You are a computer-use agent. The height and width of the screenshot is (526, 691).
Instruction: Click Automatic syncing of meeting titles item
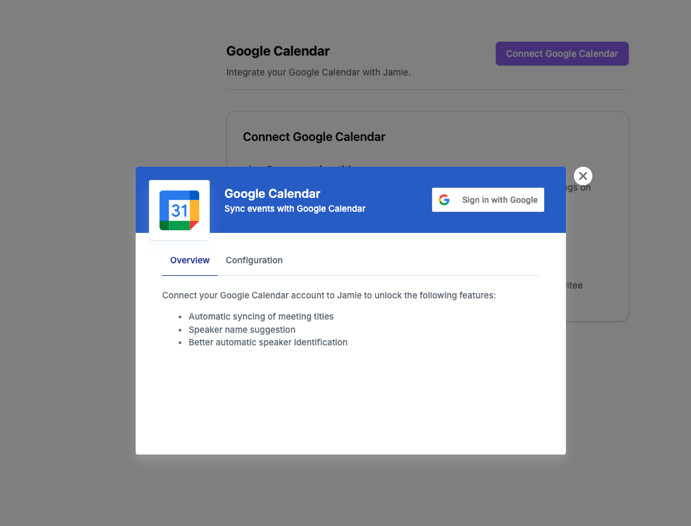pos(261,316)
